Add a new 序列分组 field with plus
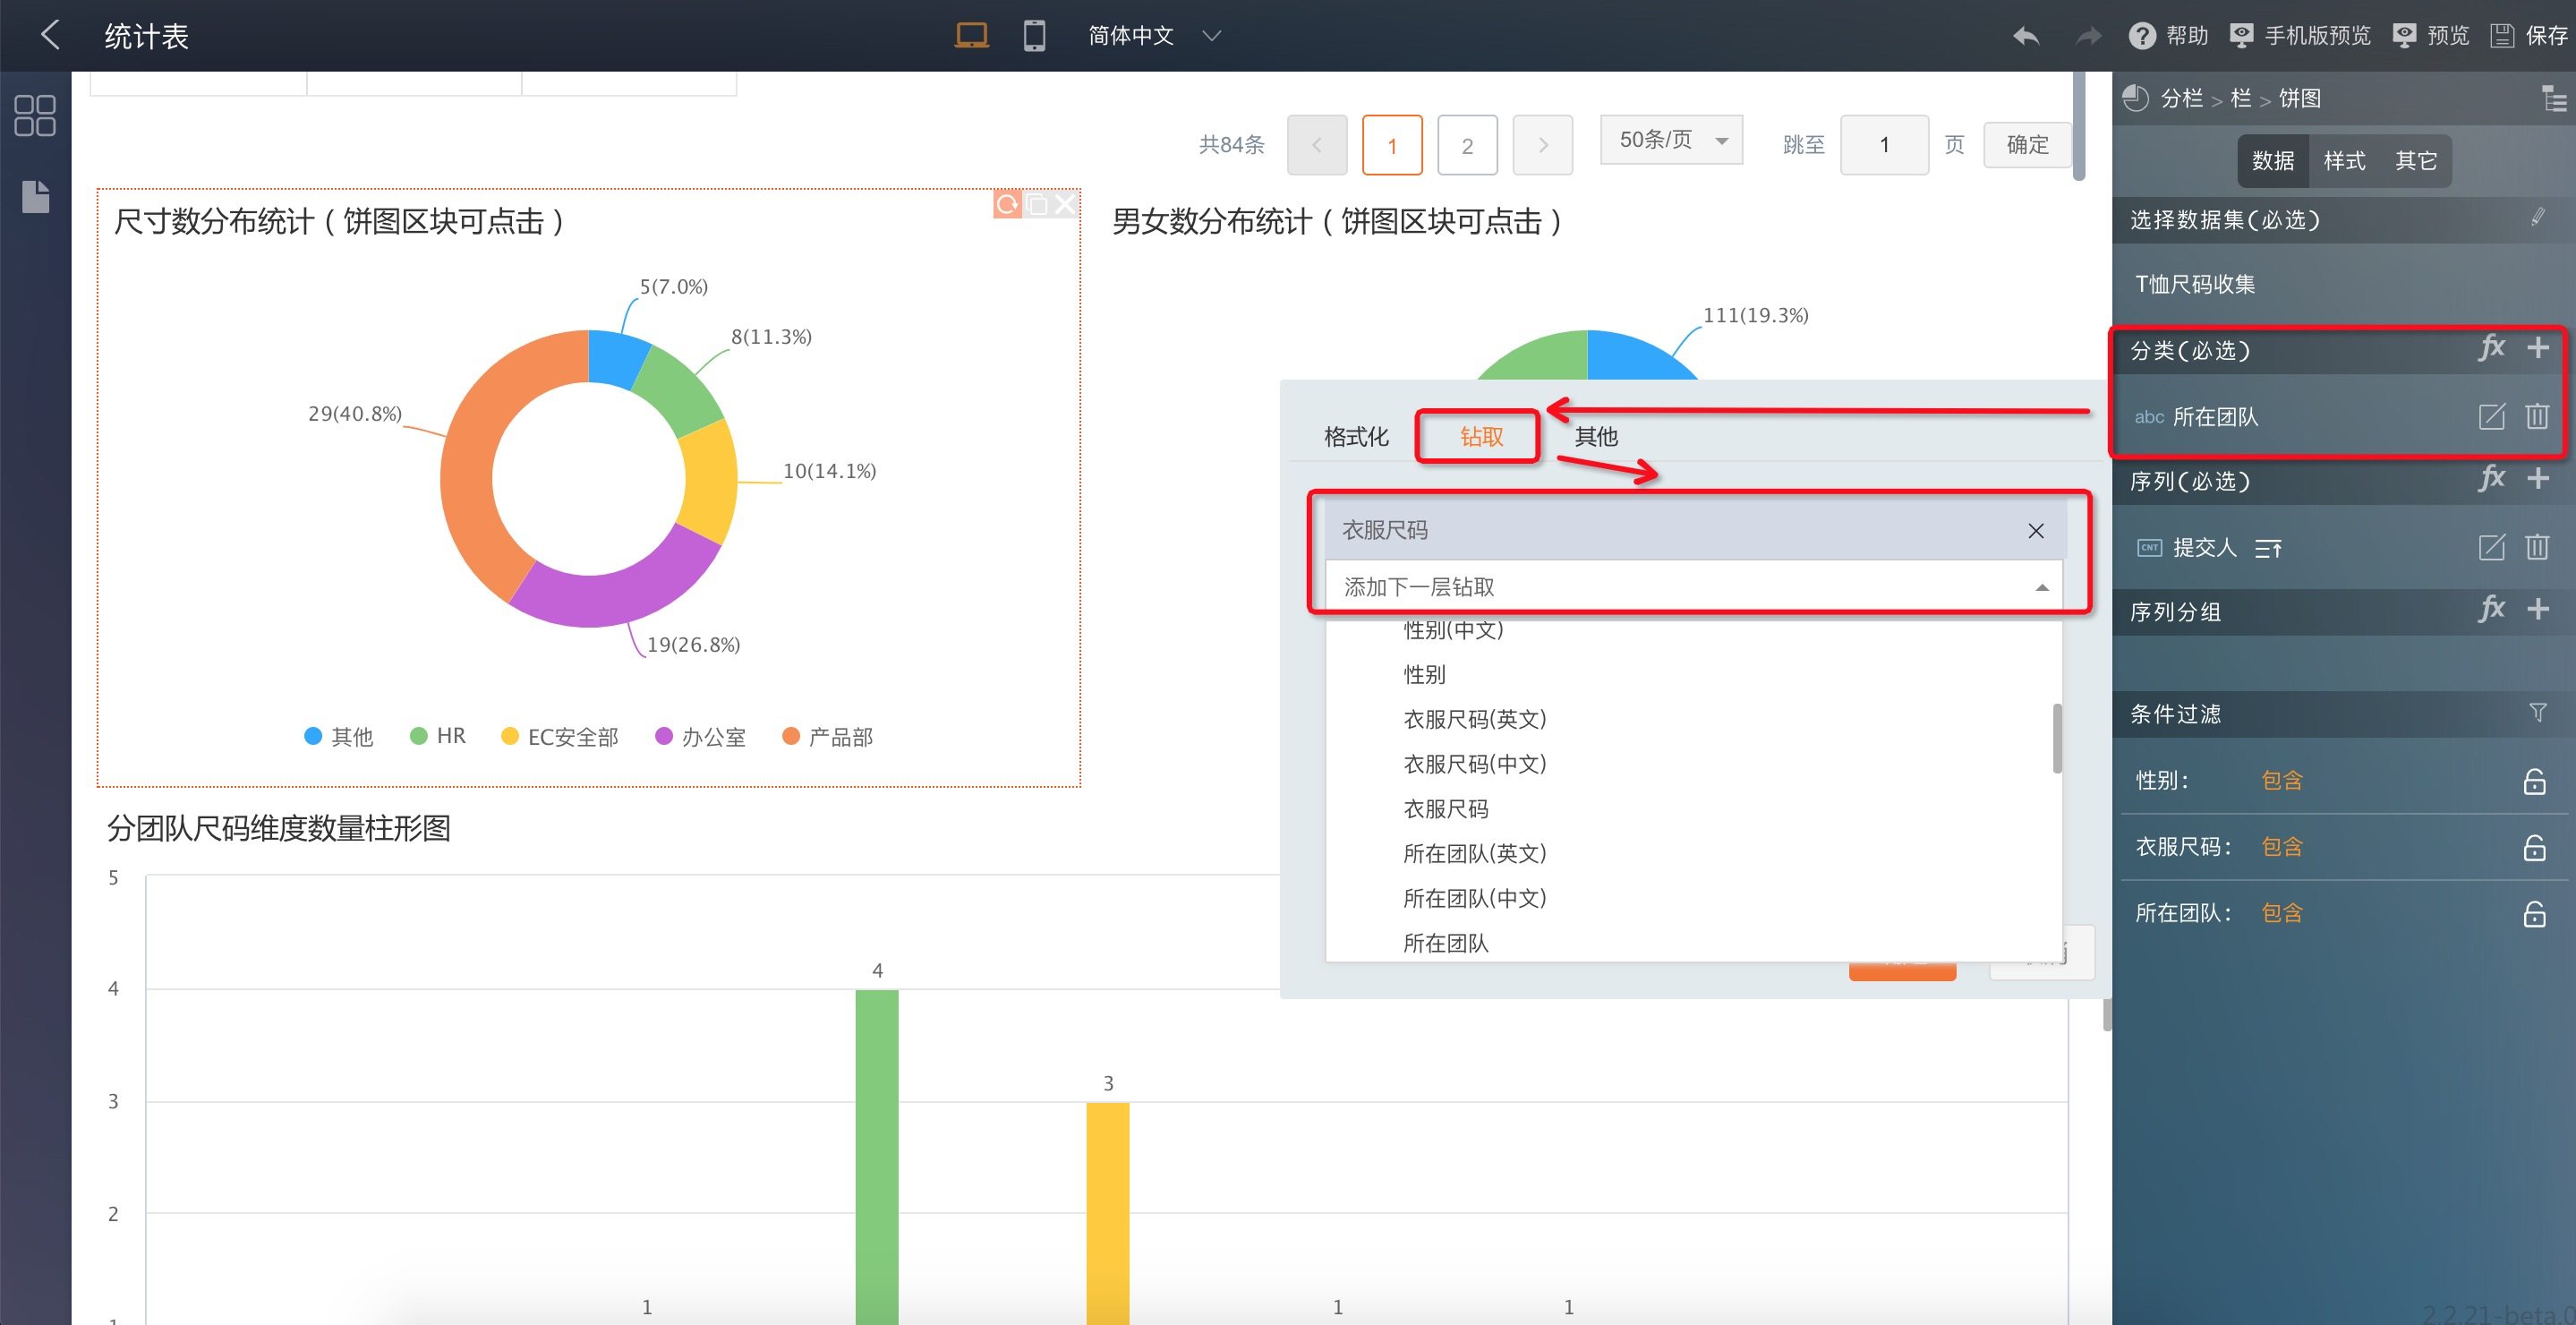This screenshot has height=1325, width=2576. tap(2537, 609)
